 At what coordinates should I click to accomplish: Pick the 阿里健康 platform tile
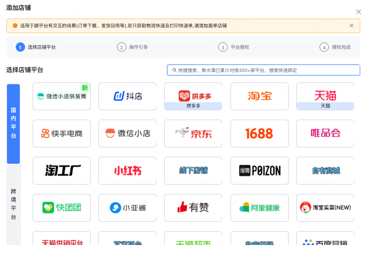tap(260, 208)
